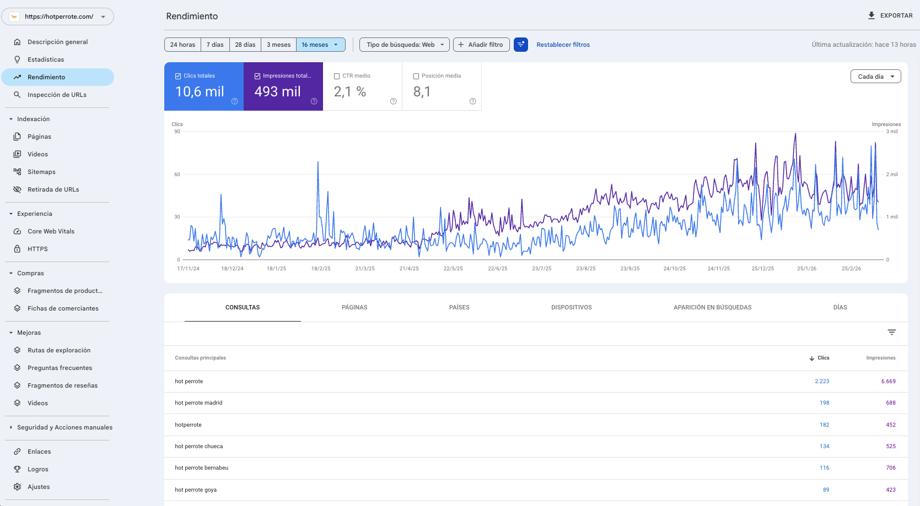This screenshot has height=506, width=920.
Task: Click the compare filters icon beside Añadir filtro
Action: point(520,44)
